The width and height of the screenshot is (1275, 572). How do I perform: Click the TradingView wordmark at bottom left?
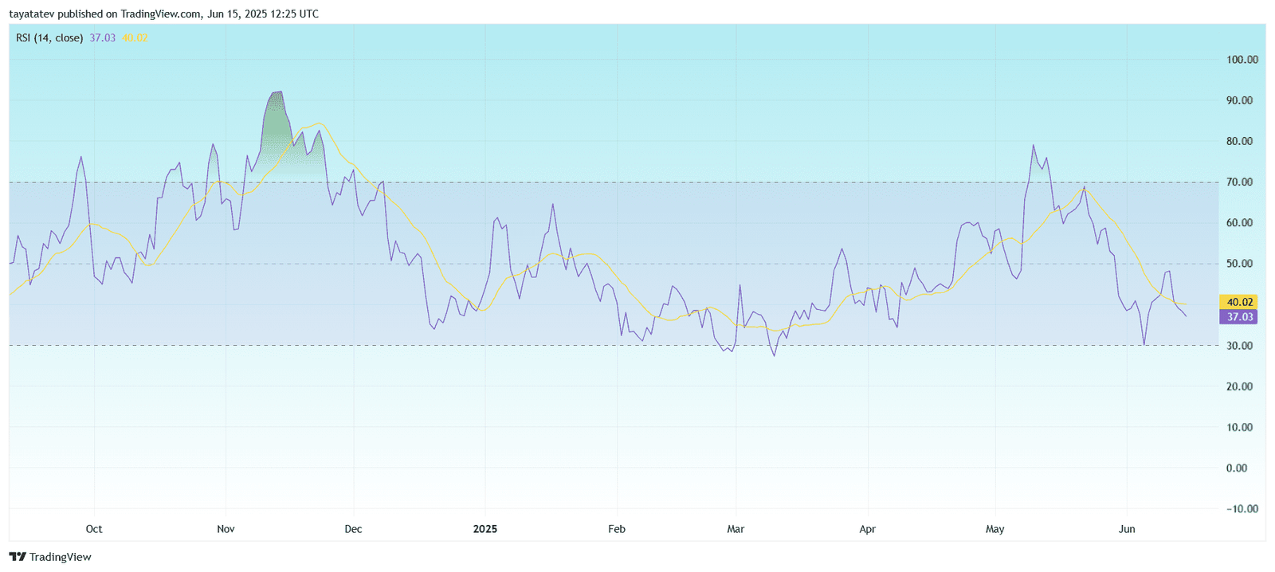61,557
